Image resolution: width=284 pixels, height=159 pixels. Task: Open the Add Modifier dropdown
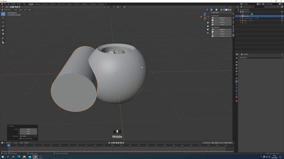261,58
